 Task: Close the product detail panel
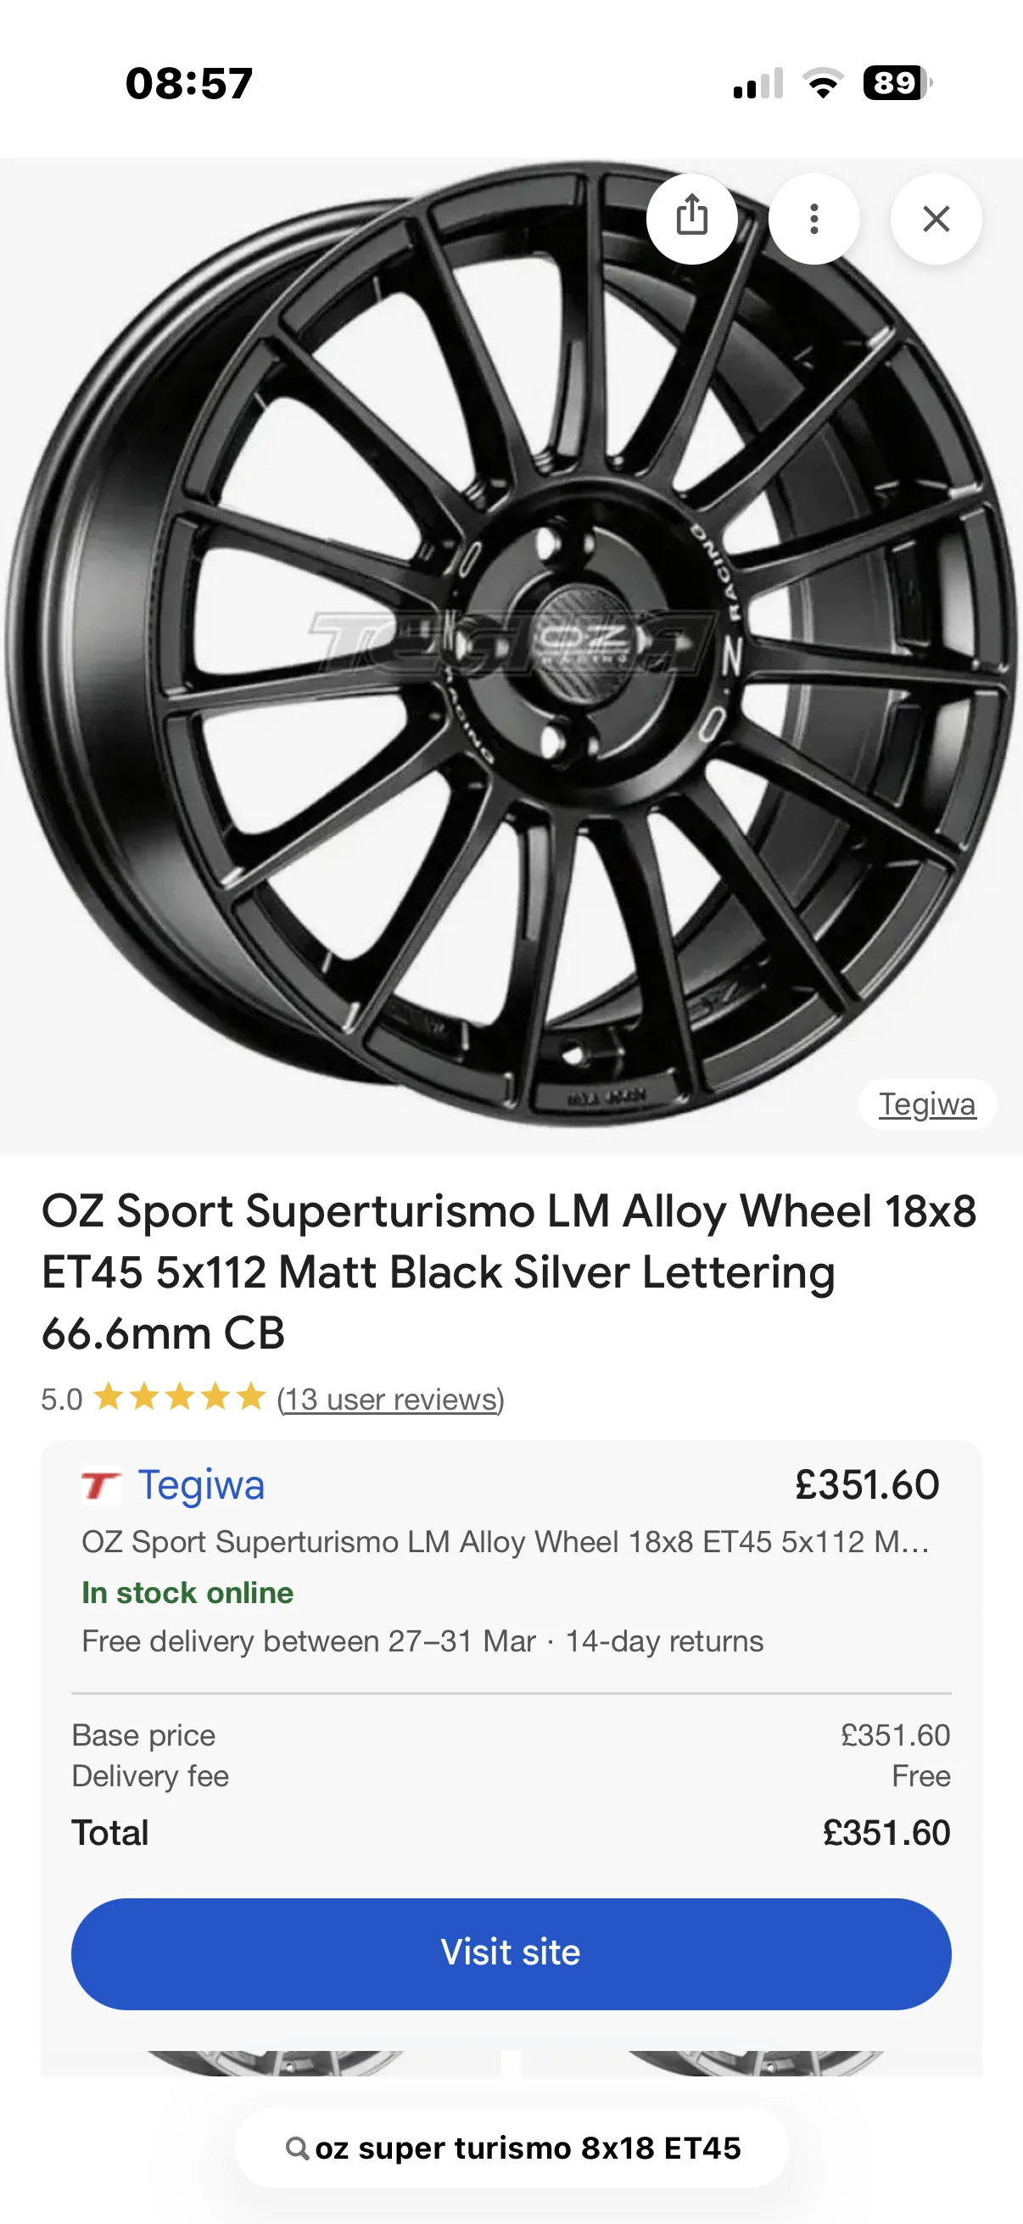tap(936, 219)
